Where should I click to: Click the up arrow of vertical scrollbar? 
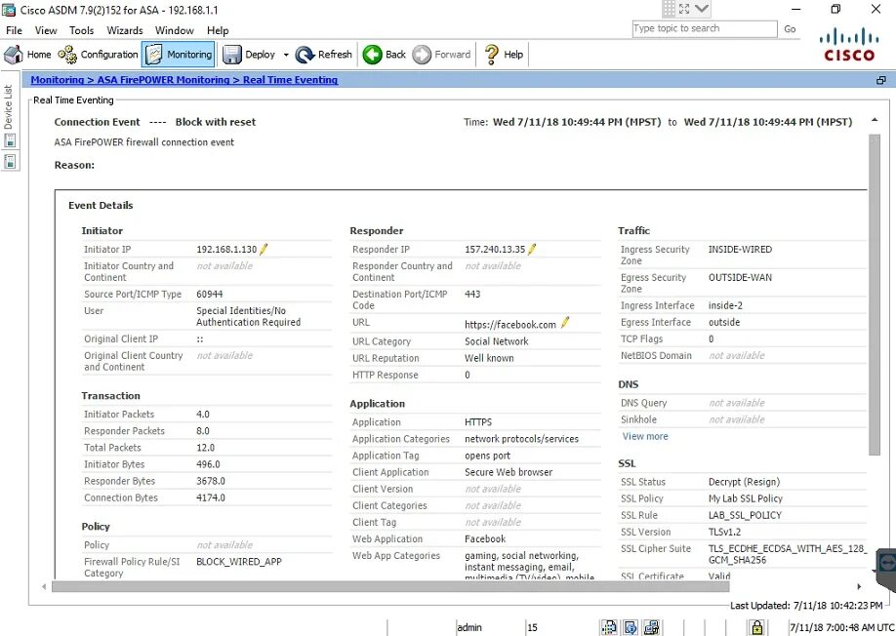click(x=875, y=120)
